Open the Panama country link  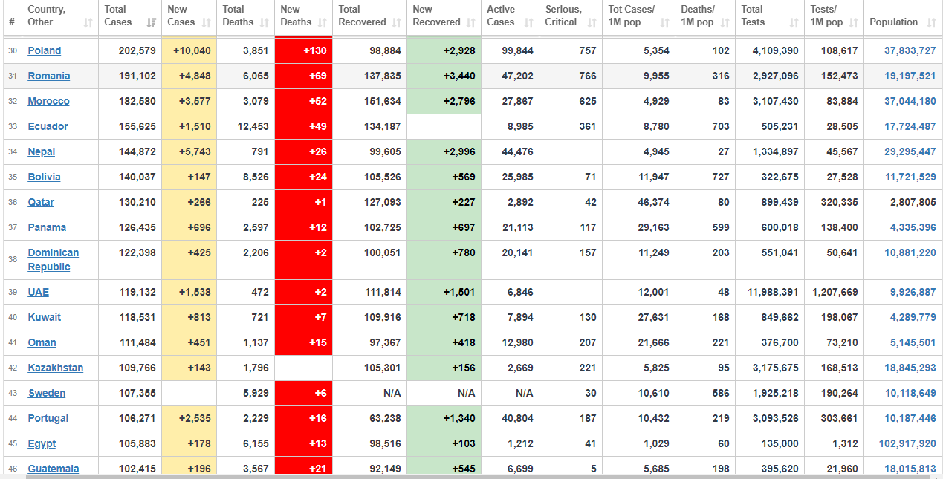[x=47, y=227]
